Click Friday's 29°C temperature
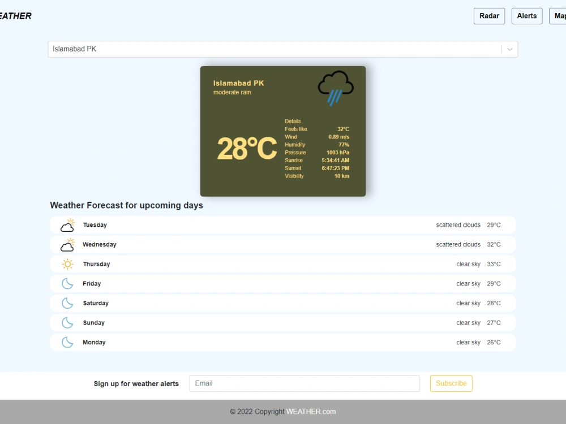 (x=494, y=284)
